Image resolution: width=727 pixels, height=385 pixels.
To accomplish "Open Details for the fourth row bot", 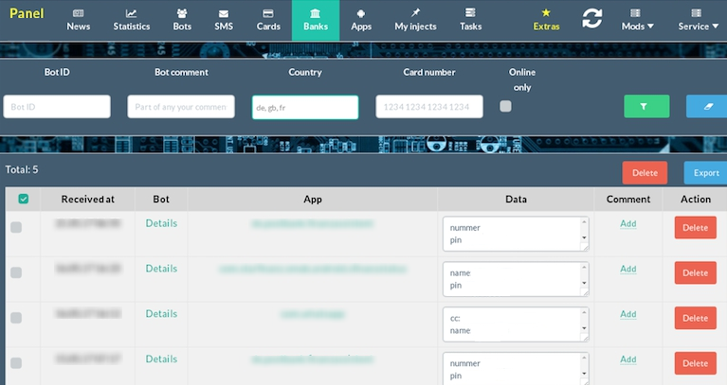I will pos(161,359).
